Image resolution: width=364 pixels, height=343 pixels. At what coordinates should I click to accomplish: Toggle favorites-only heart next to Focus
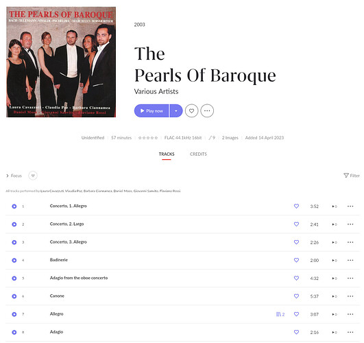tap(33, 176)
